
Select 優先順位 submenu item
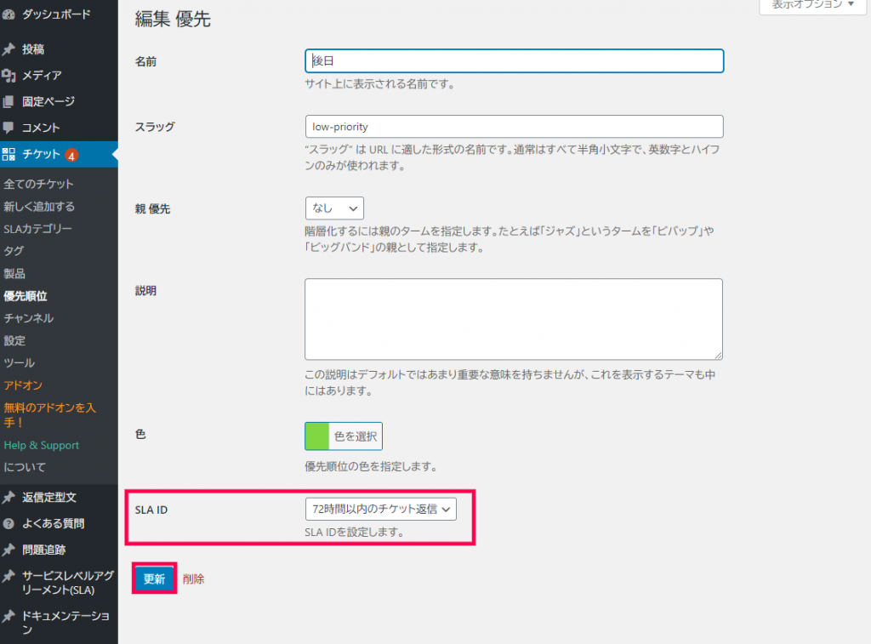tap(26, 296)
